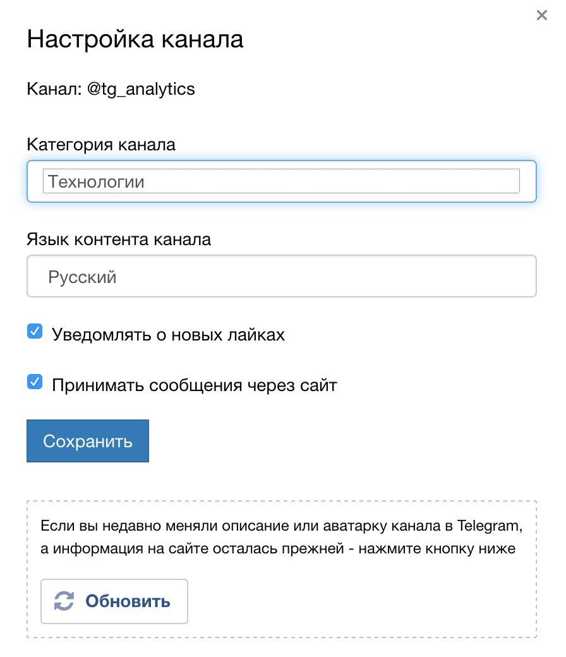Close the channel settings dialog

542,16
